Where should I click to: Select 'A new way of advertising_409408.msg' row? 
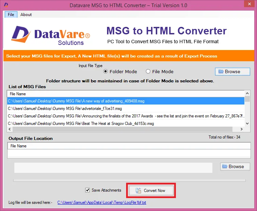tap(126, 101)
